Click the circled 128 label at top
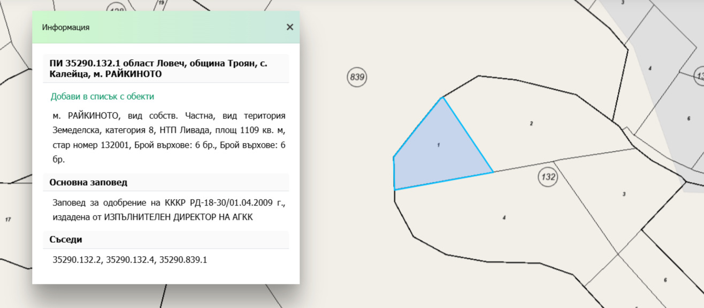The height and width of the screenshot is (308, 704). tap(115, 9)
